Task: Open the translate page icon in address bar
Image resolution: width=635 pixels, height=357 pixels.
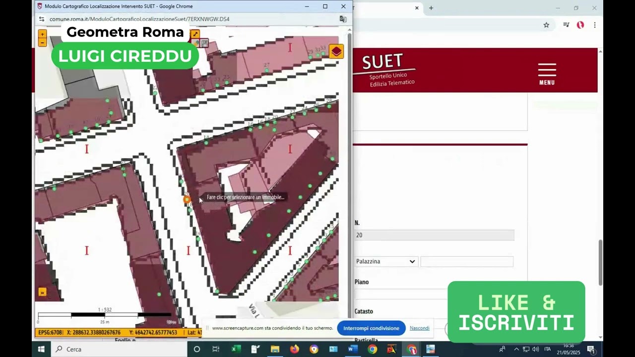Action: pyautogui.click(x=343, y=19)
